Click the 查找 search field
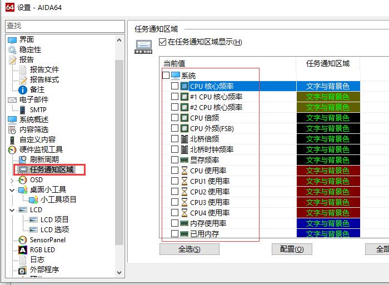 tap(65, 26)
